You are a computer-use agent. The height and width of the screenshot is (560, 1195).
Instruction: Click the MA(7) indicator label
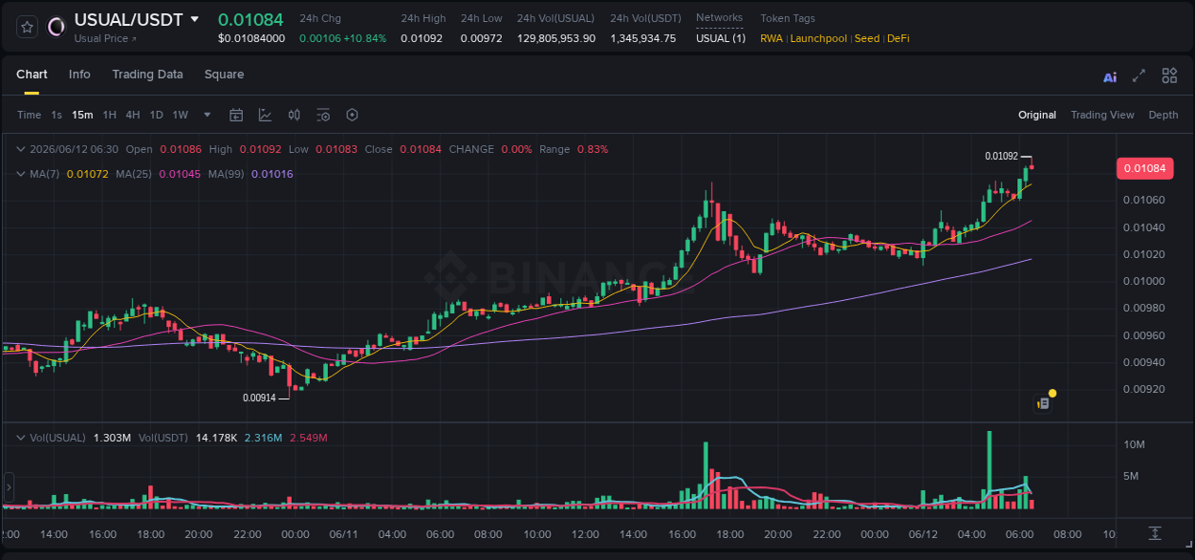coord(44,174)
